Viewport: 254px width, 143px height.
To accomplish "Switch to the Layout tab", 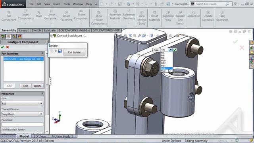I will pyautogui.click(x=24, y=30).
